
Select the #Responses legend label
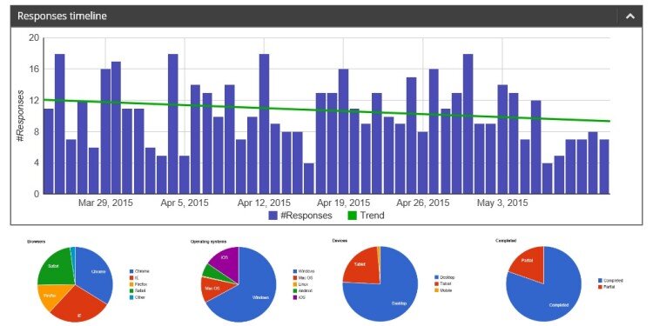[x=307, y=216]
